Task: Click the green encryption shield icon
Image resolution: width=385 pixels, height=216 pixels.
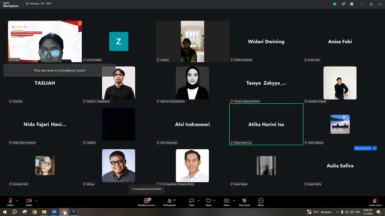Action: pyautogui.click(x=334, y=4)
